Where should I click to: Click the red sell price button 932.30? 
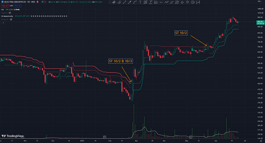(x=4, y=6)
